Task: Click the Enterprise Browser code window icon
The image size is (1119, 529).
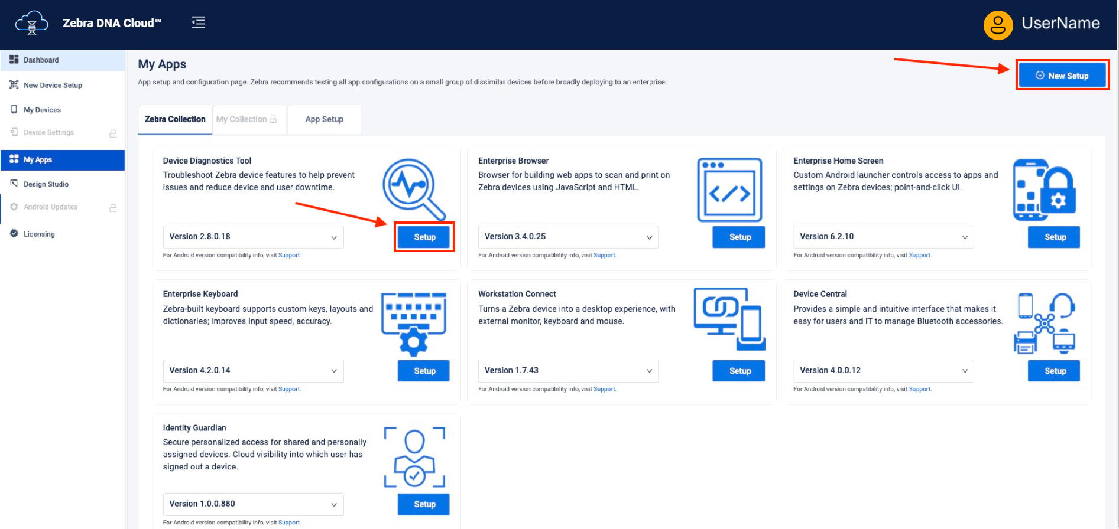Action: (729, 190)
